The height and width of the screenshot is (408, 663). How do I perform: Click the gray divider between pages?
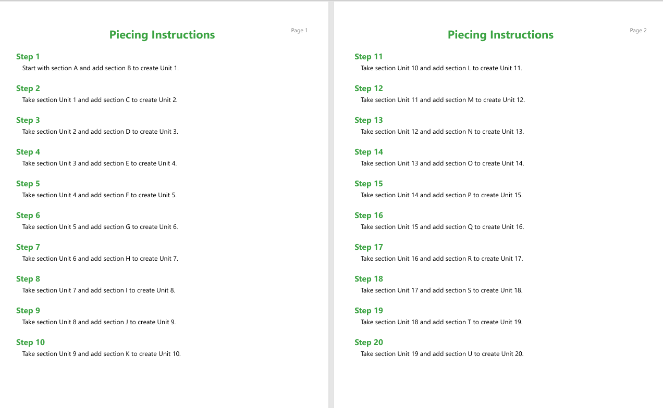point(331,204)
